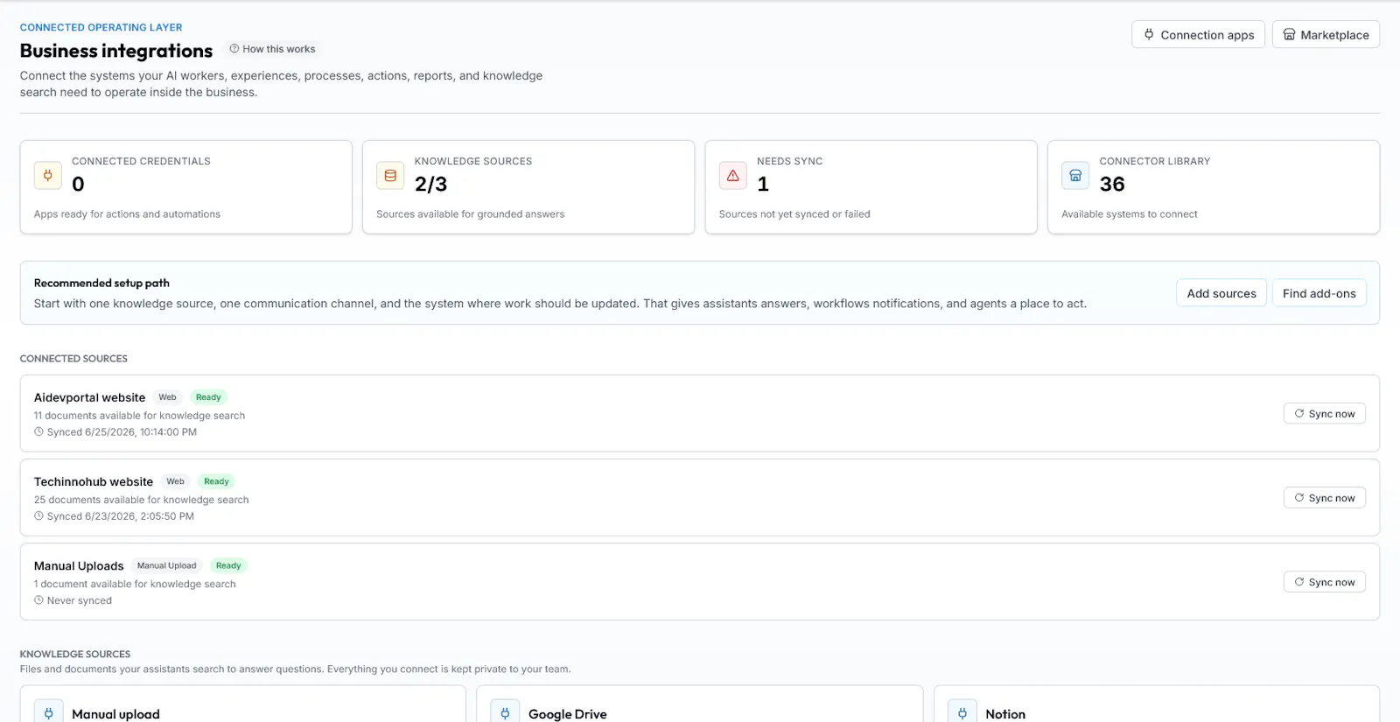1400x722 pixels.
Task: Click the Recommended setup path heading
Action: 101,283
